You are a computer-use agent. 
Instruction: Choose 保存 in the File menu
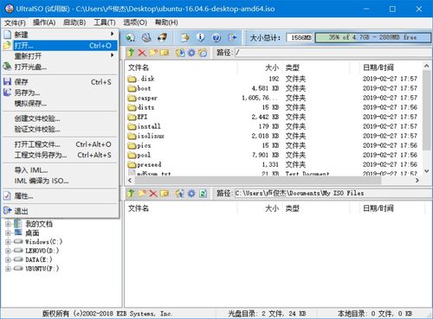point(61,82)
